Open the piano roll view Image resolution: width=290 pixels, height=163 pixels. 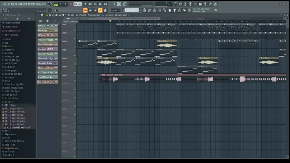pos(150,10)
